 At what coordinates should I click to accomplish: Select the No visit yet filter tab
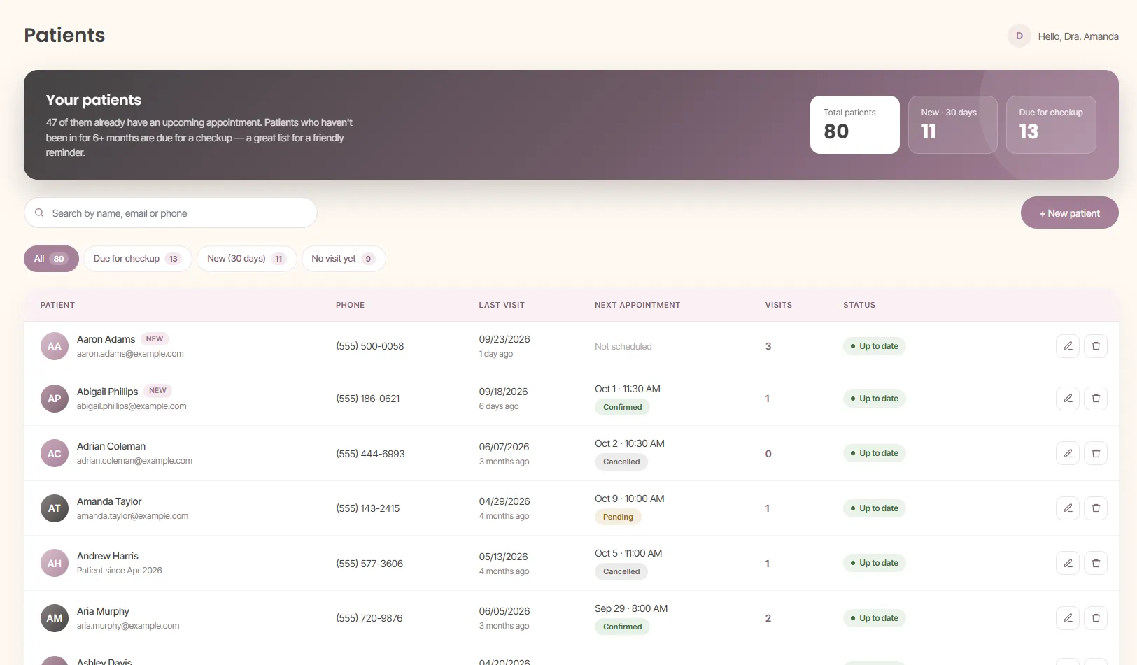pyautogui.click(x=344, y=259)
